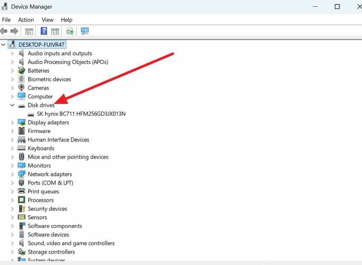Click the Computer monitor icon

point(21,96)
